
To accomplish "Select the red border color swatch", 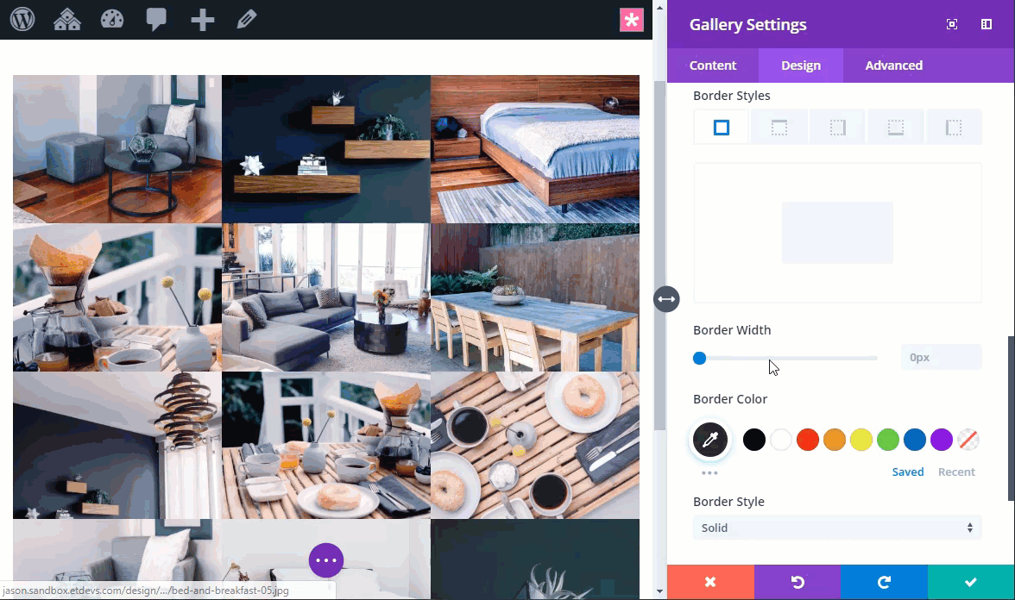I will point(807,440).
